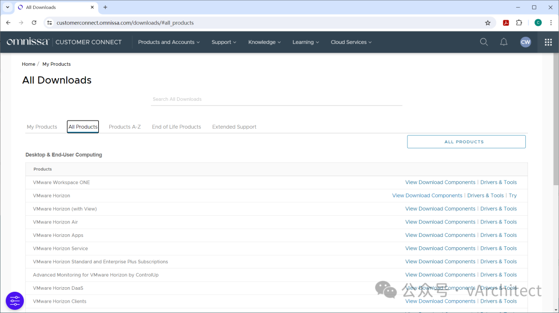Expand the Cloud Services menu
The width and height of the screenshot is (559, 313).
[x=351, y=42]
